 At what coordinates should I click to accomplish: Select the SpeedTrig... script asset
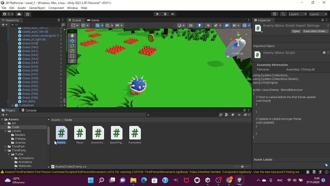[117, 135]
